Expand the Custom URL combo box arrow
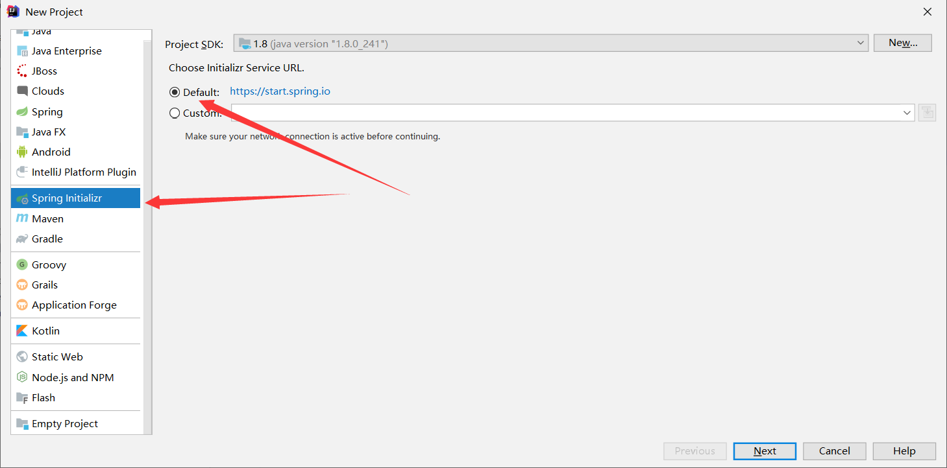The width and height of the screenshot is (947, 468). pyautogui.click(x=907, y=113)
